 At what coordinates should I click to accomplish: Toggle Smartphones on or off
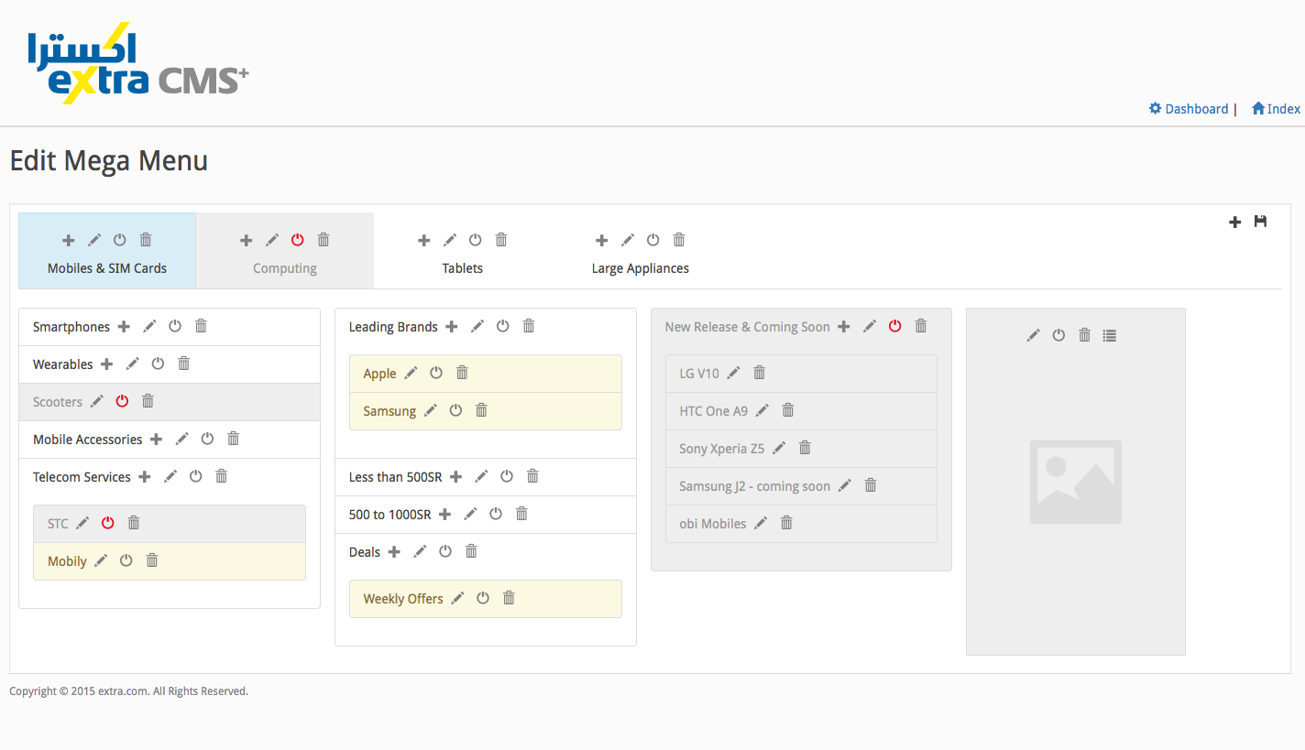176,326
